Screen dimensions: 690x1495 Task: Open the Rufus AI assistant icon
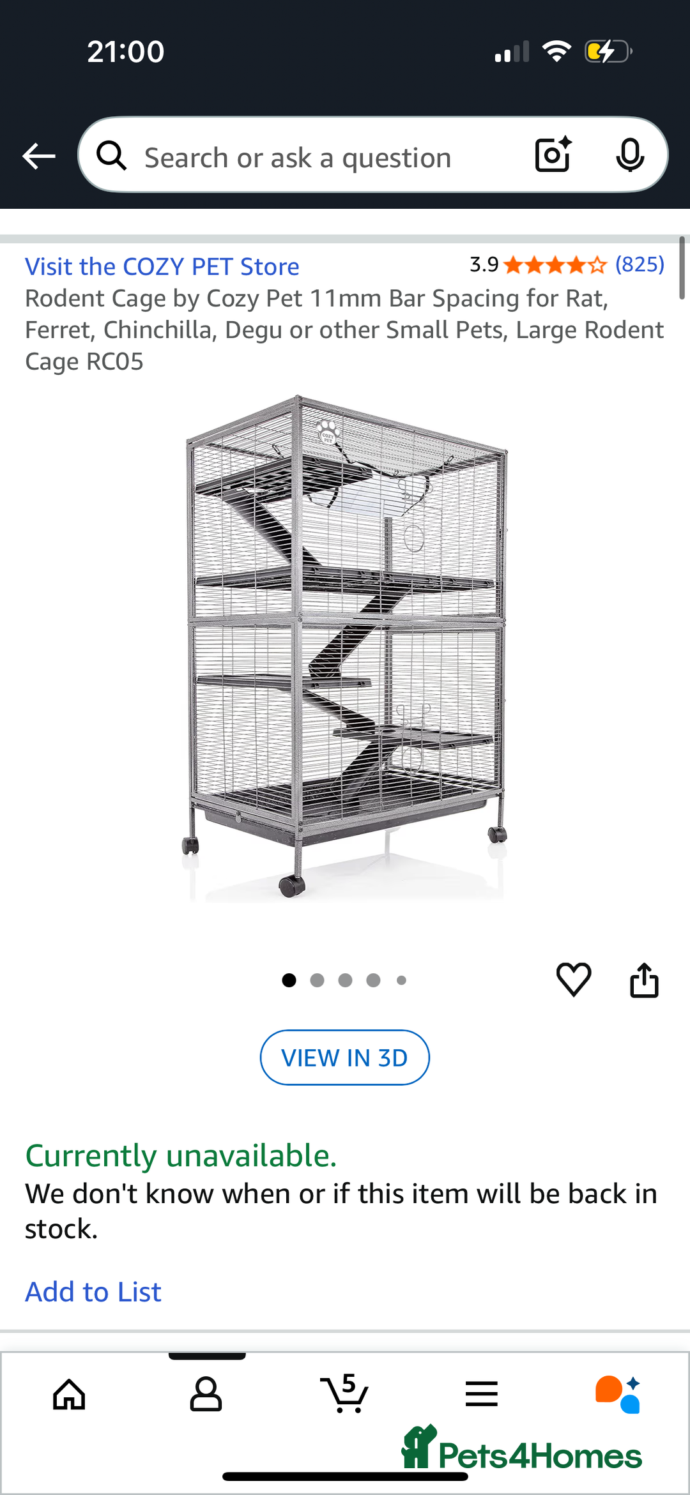coord(618,1393)
